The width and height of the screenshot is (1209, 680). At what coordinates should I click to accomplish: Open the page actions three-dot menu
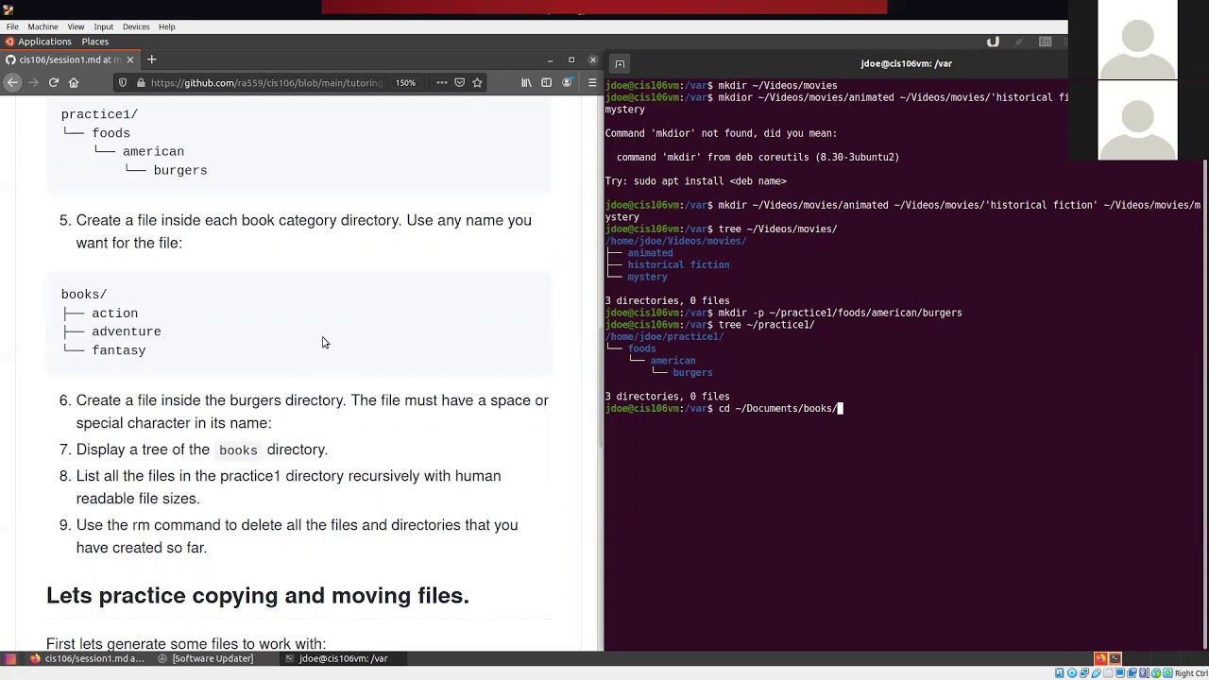pyautogui.click(x=441, y=83)
